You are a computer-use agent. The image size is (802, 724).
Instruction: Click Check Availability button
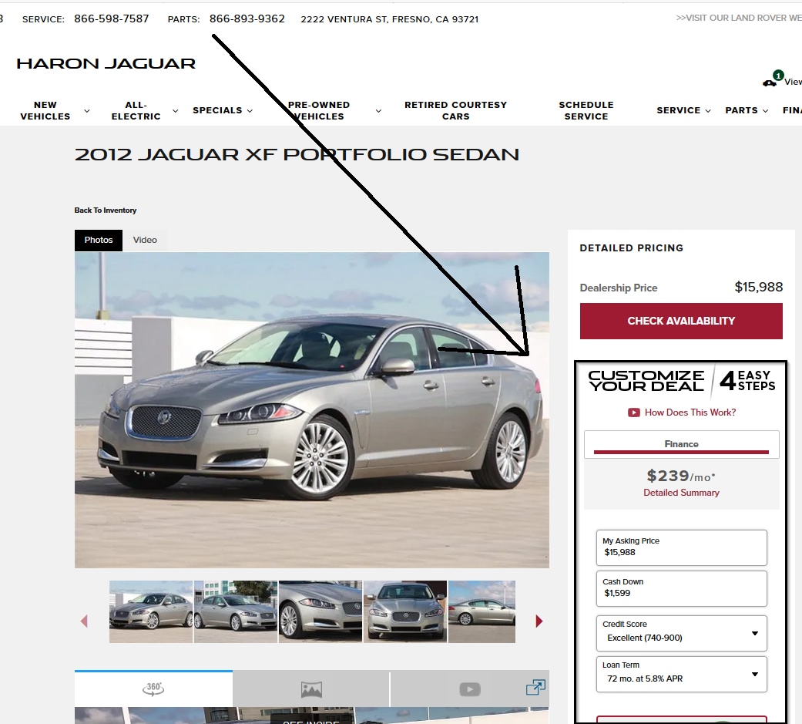[681, 321]
